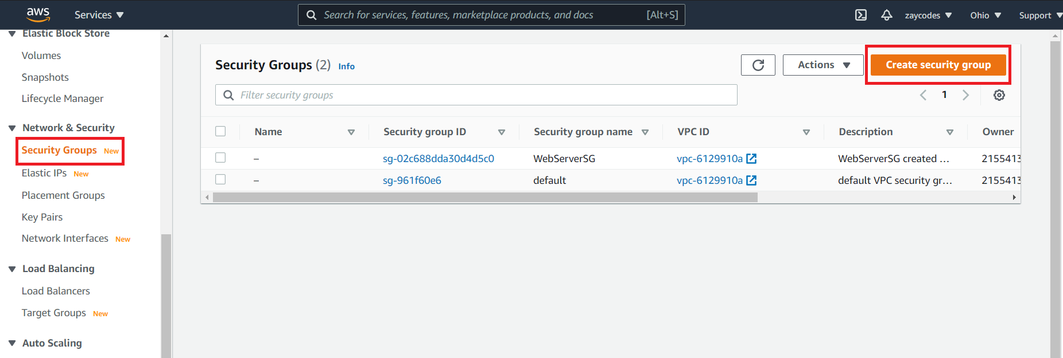Open default group VPC external link icon
The width and height of the screenshot is (1063, 358).
click(x=751, y=180)
